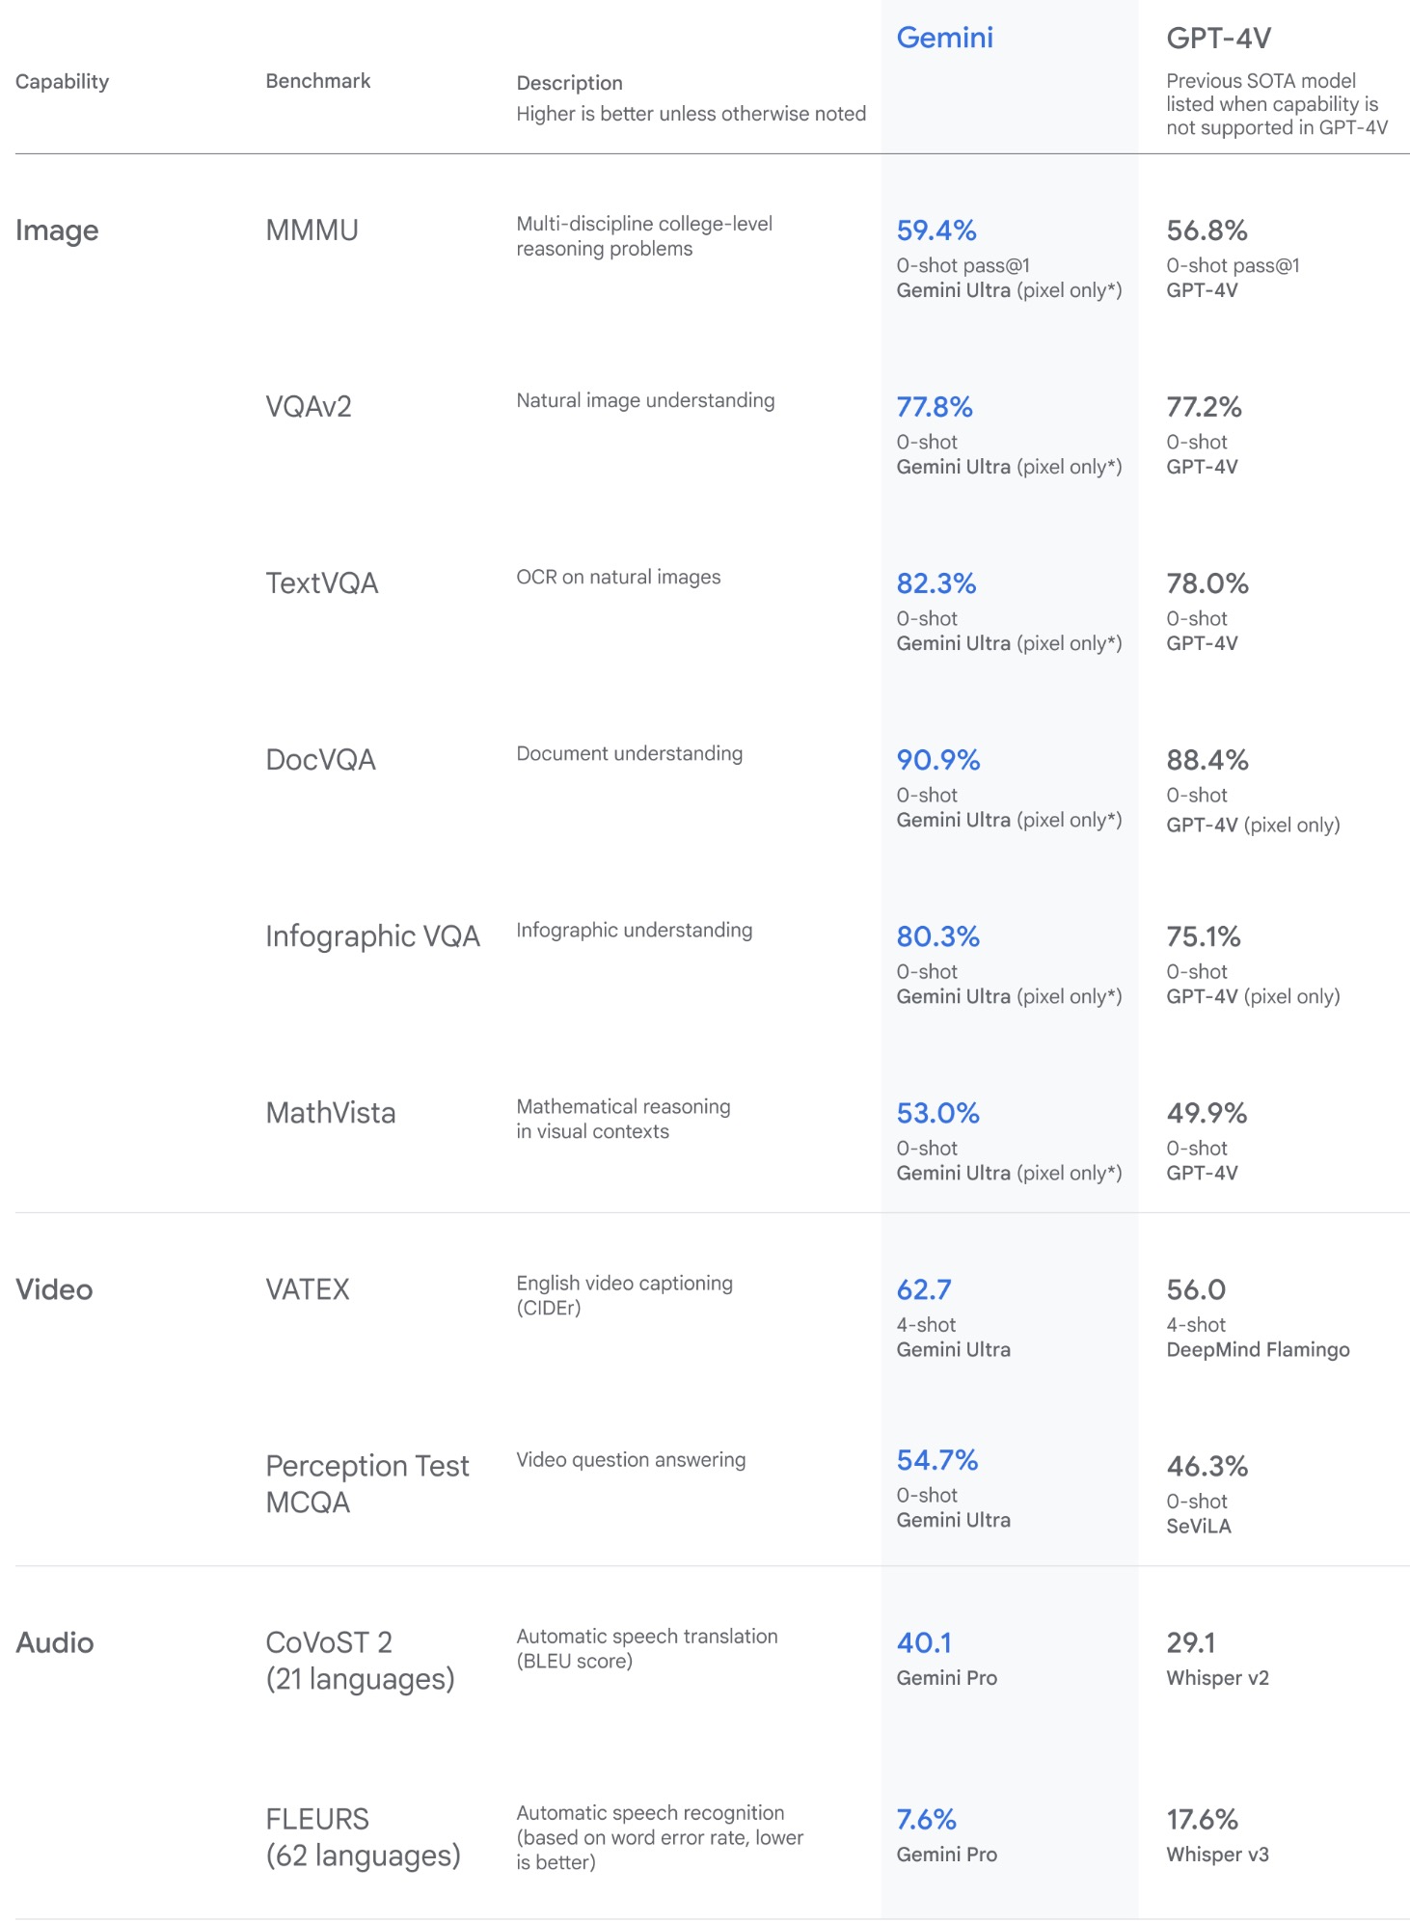Click the Capability column heading
The height and width of the screenshot is (1923, 1410).
coord(62,82)
